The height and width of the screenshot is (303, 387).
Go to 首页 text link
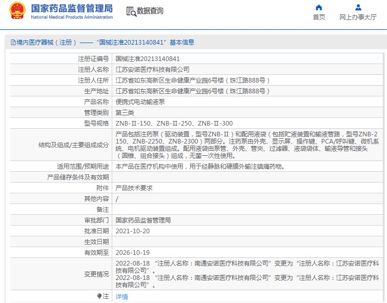point(319,17)
